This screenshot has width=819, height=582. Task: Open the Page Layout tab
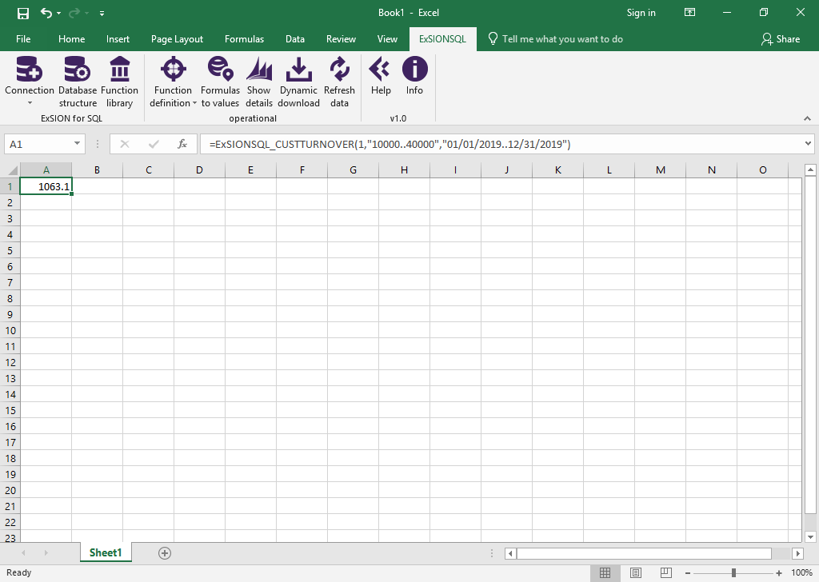click(177, 39)
